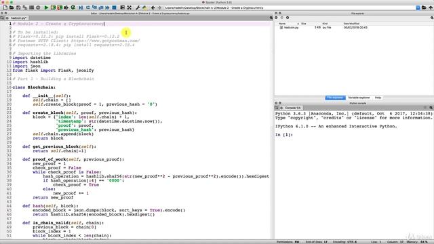
Task: Step into the function
Action: [94, 7]
